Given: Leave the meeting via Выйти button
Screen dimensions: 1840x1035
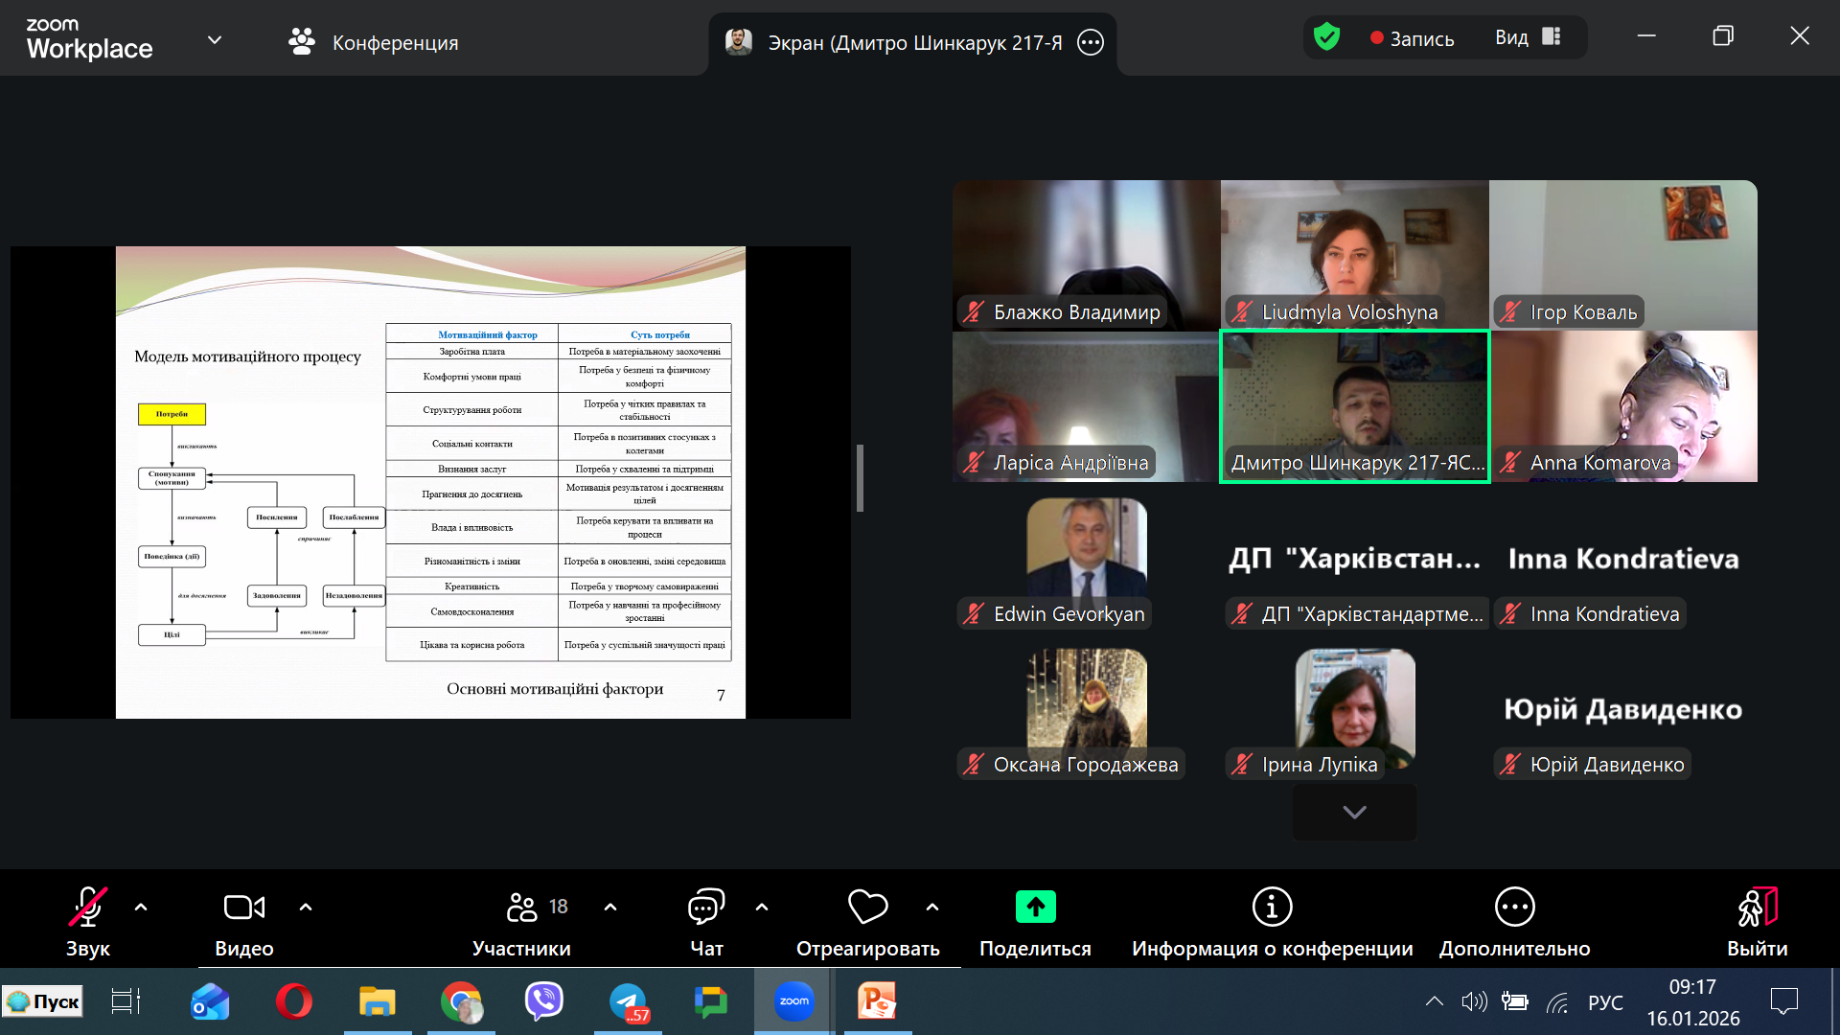Looking at the screenshot, I should click(1757, 920).
